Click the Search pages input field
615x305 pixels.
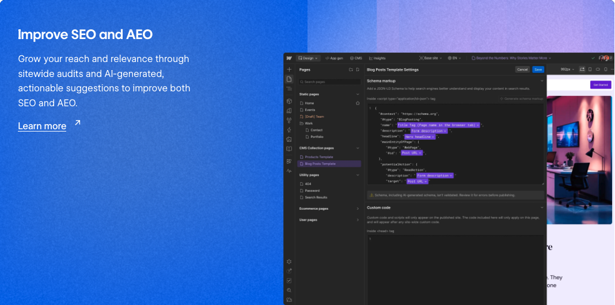coord(329,82)
